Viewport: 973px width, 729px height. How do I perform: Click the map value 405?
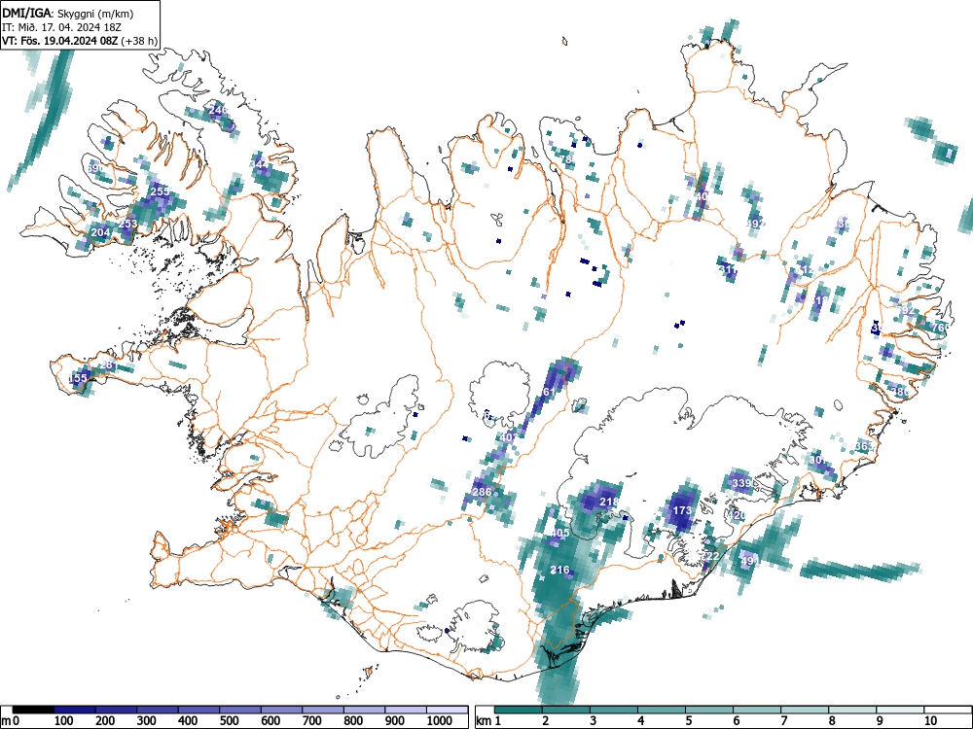click(559, 533)
